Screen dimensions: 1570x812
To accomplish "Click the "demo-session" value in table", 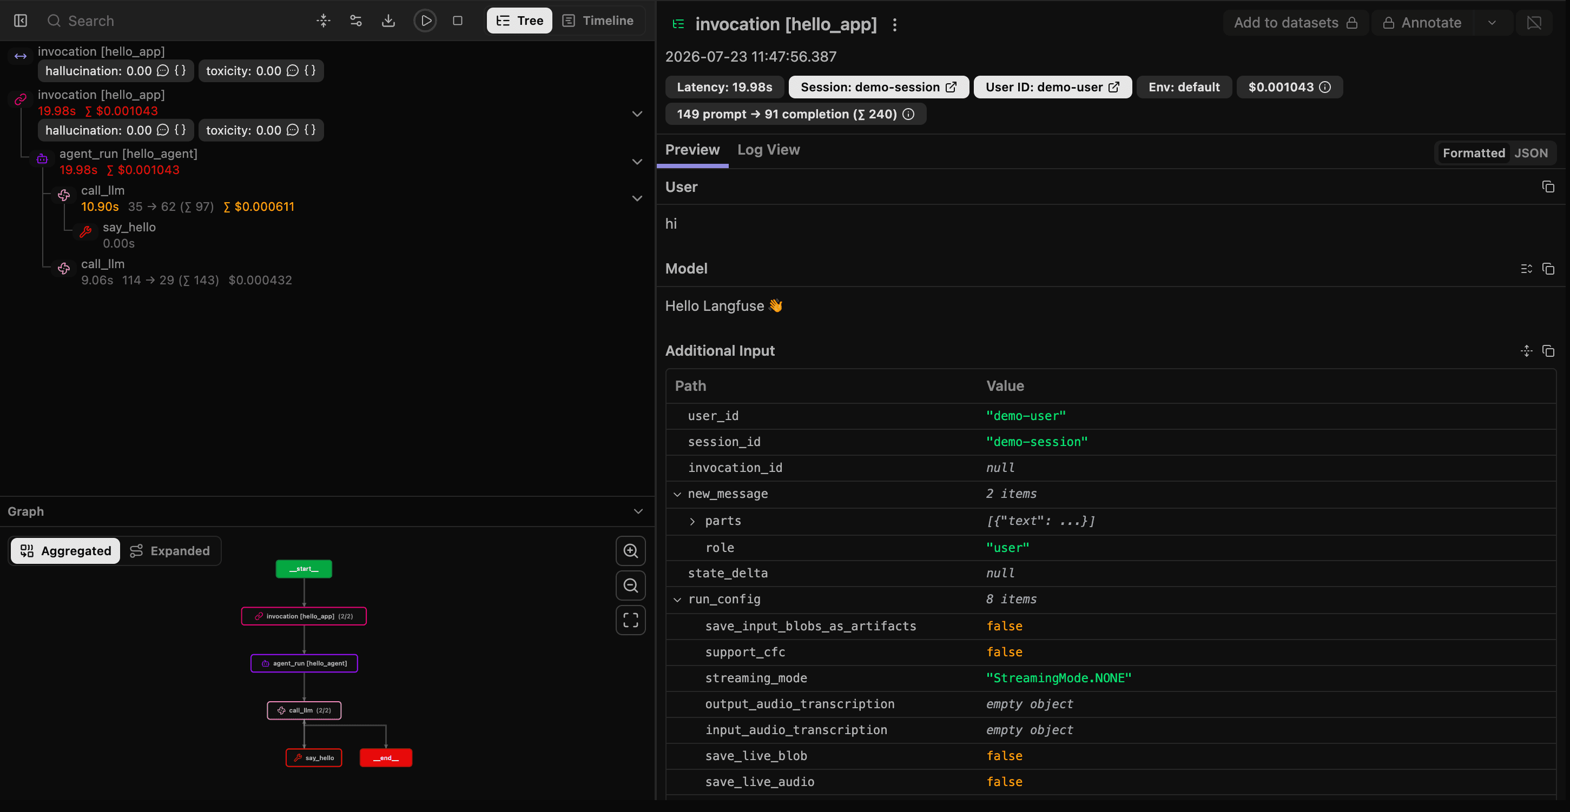I will tap(1037, 442).
